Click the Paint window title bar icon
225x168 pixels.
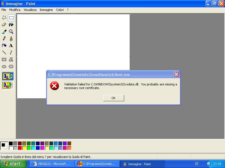(x=3, y=3)
